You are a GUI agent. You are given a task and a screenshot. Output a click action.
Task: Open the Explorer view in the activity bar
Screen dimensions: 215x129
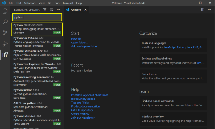(x=5, y=11)
